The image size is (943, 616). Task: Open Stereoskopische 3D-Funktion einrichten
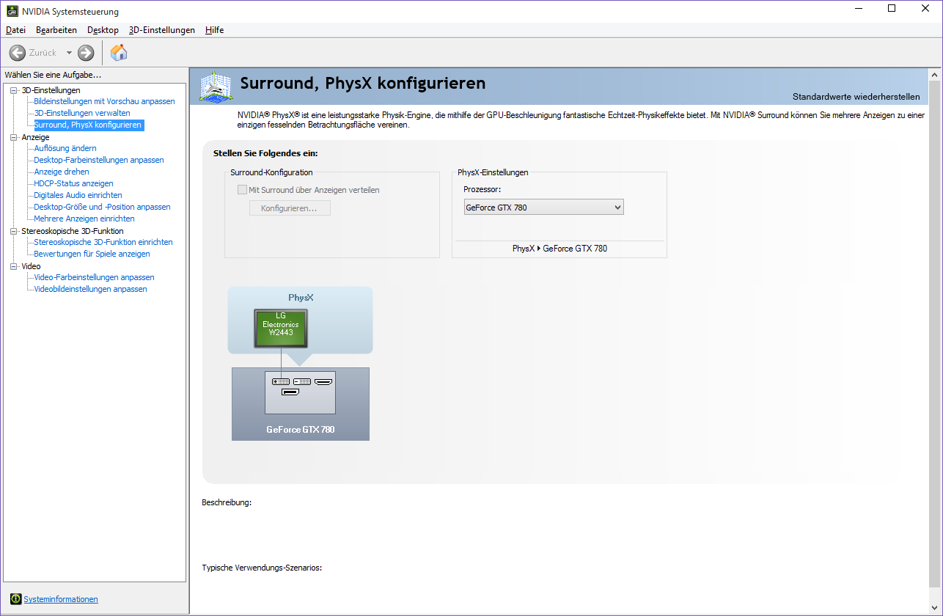coord(103,242)
